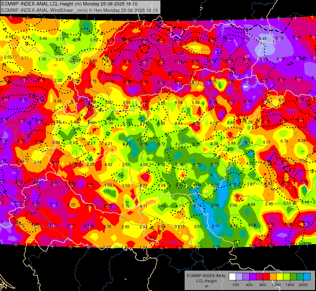The height and width of the screenshot is (291, 316).
Task: Click the grid value 6.01
Action: click(x=267, y=142)
